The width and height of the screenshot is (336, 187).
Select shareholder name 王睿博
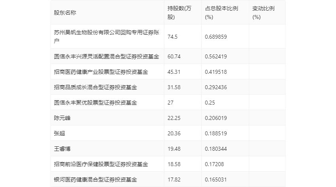pos(62,149)
